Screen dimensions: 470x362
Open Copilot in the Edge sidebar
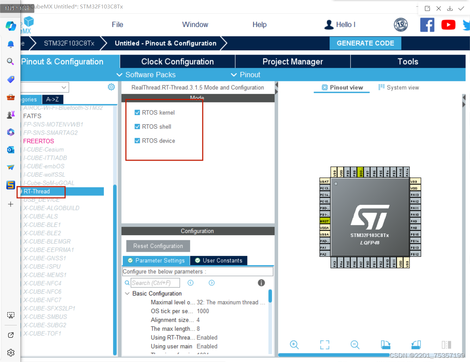coord(11,26)
